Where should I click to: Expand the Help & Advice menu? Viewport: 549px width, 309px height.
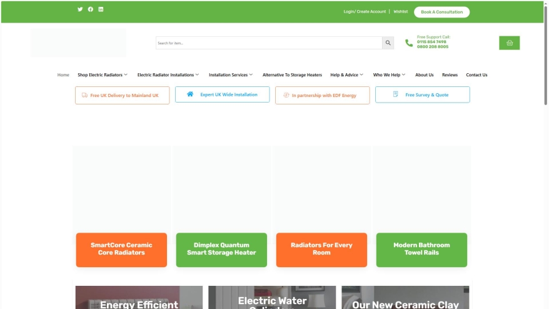[347, 75]
